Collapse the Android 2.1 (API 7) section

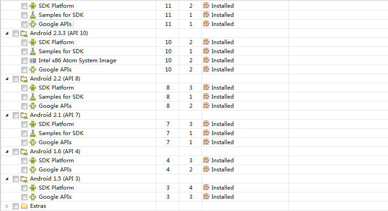tap(7, 115)
